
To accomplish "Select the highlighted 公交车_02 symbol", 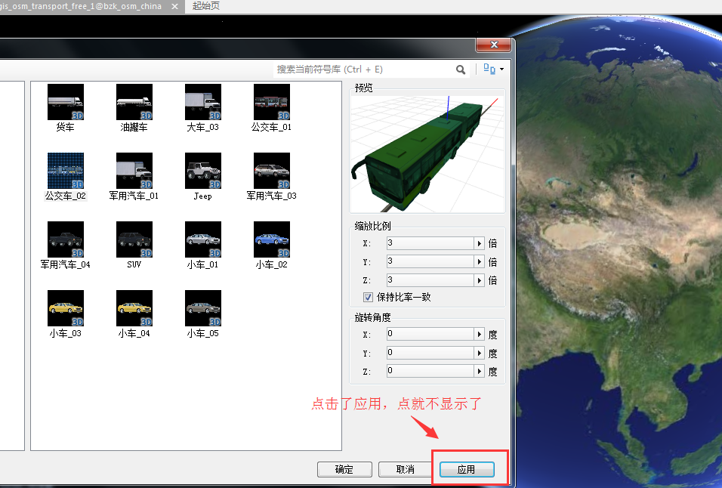I will tap(66, 171).
